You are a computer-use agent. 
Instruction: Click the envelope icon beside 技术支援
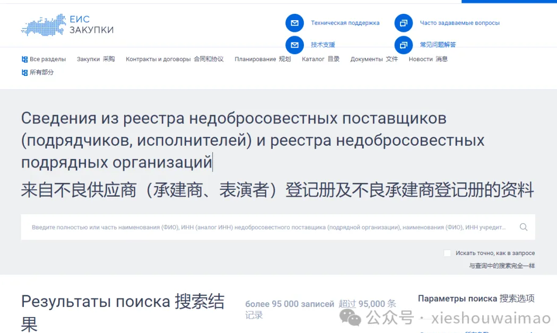[294, 45]
